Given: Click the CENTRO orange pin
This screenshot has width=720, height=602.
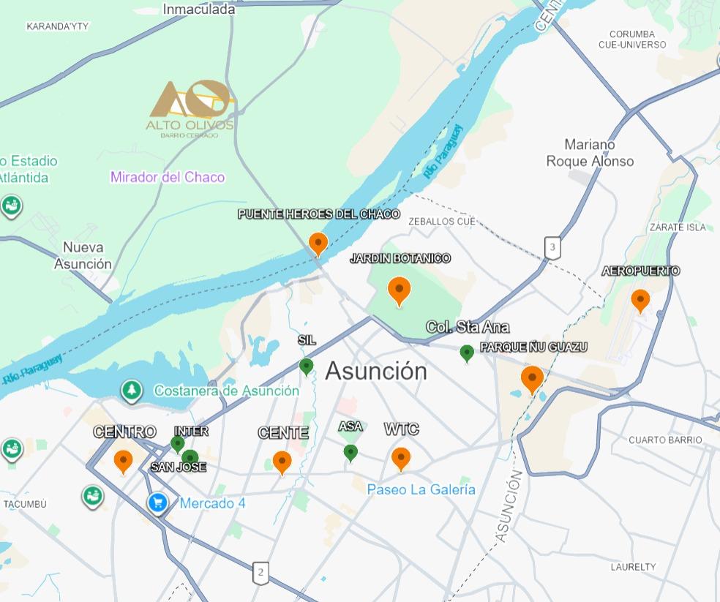Looking at the screenshot, I should point(123,462).
